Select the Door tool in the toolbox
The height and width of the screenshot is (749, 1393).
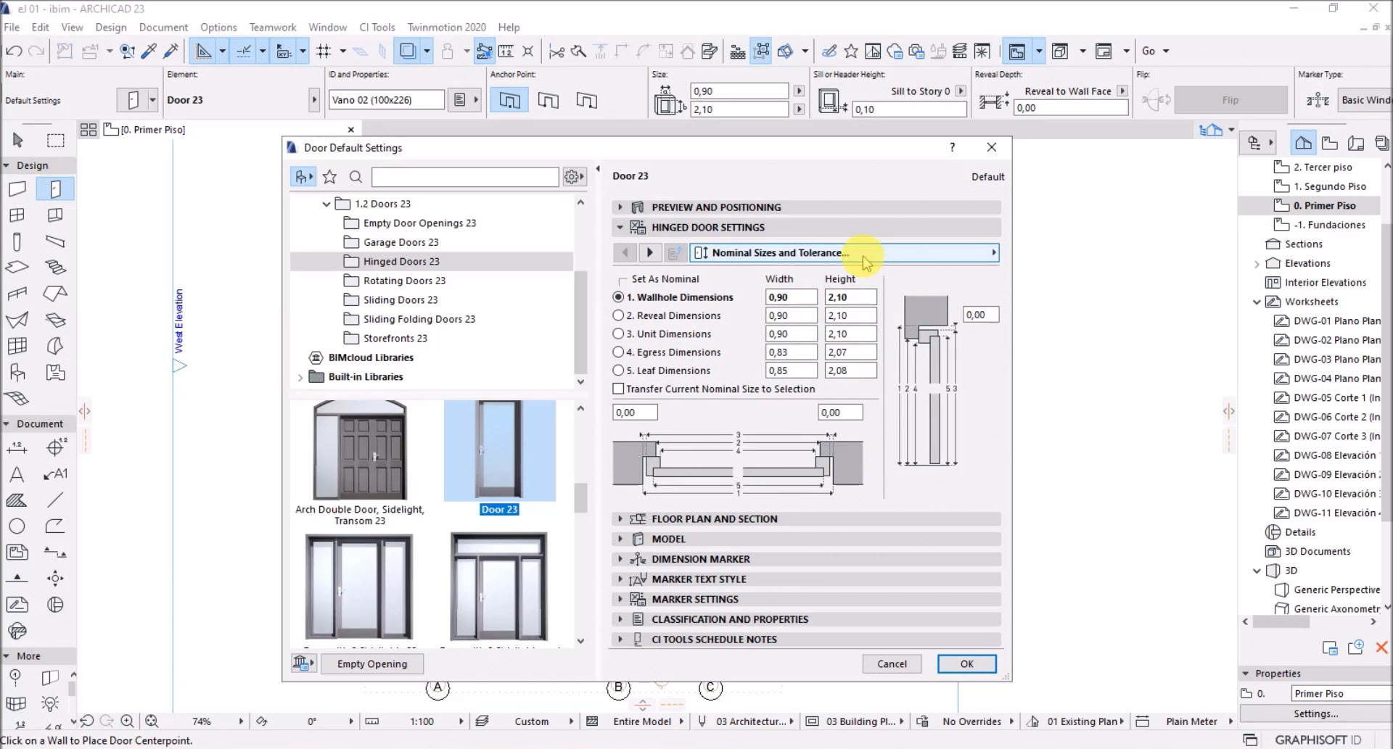click(x=55, y=189)
